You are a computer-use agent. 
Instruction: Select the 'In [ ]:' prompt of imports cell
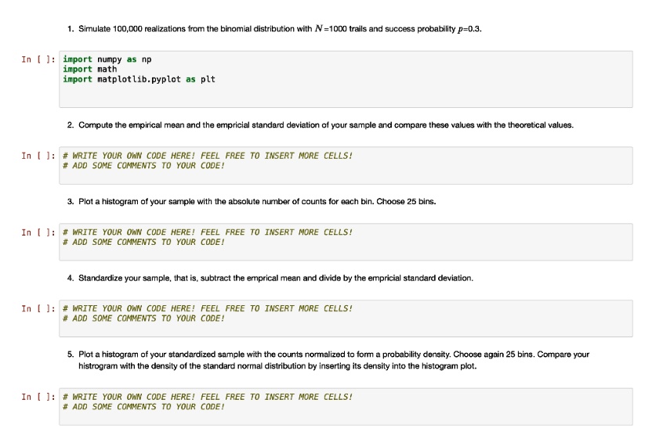pyautogui.click(x=38, y=59)
